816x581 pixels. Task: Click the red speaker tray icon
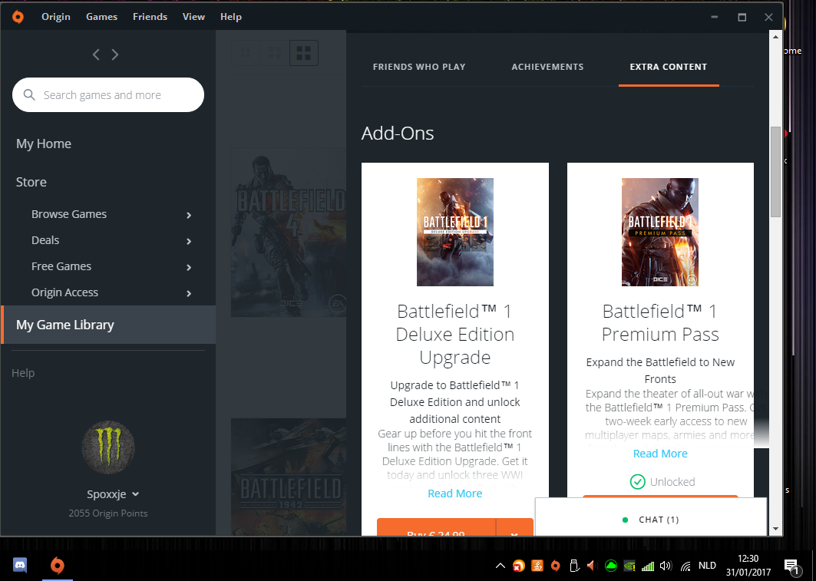(592, 566)
